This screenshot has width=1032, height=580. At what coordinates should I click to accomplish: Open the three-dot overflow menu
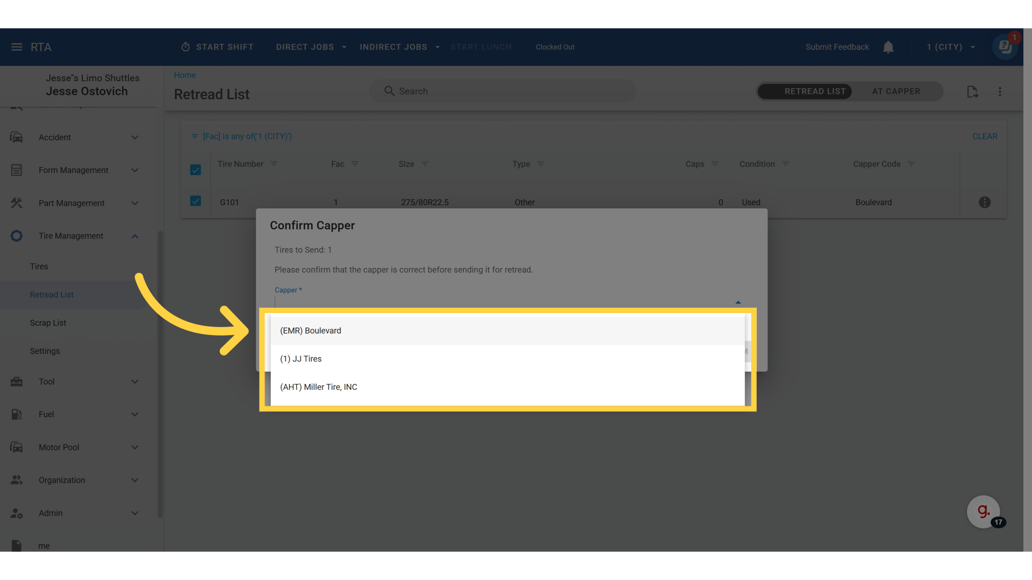coord(1000,91)
